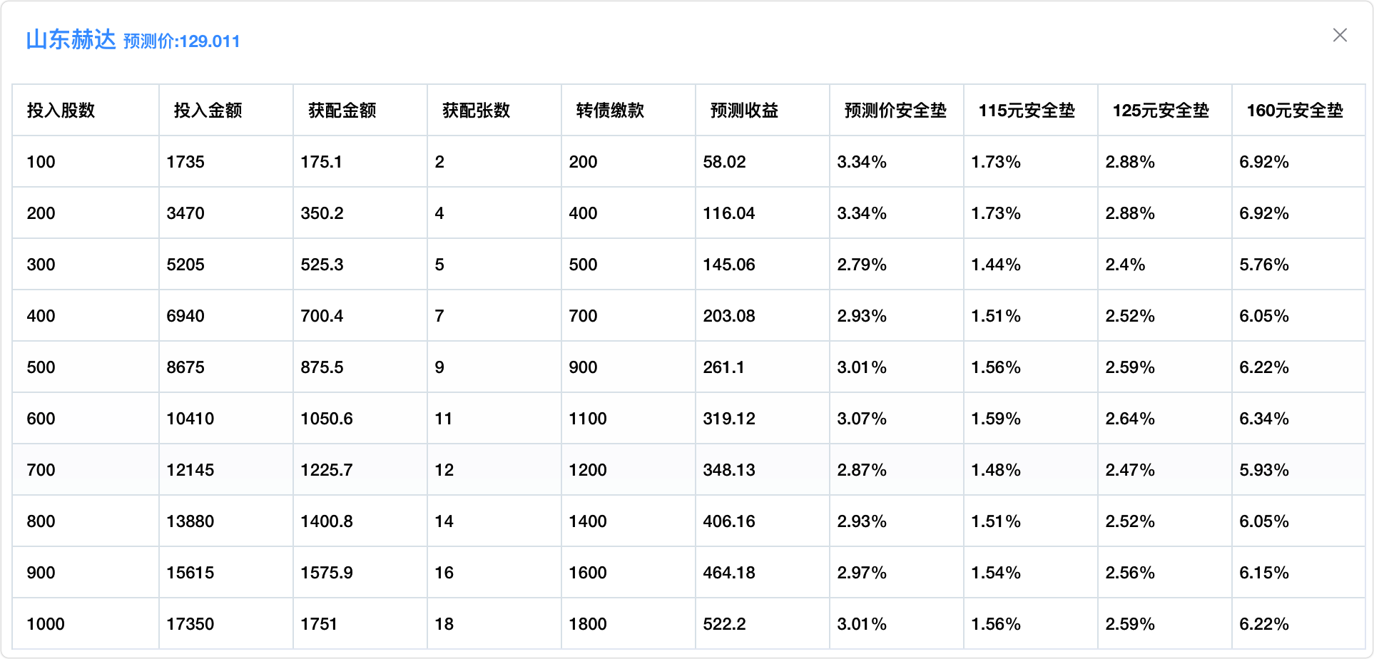Select the 115元安全垫 column header
This screenshot has width=1374, height=659.
(1027, 111)
